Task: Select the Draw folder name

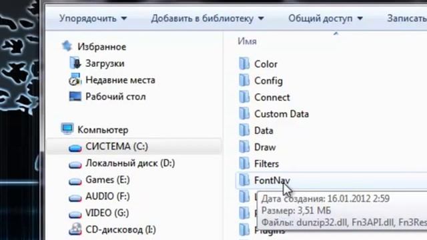Action: coord(265,147)
